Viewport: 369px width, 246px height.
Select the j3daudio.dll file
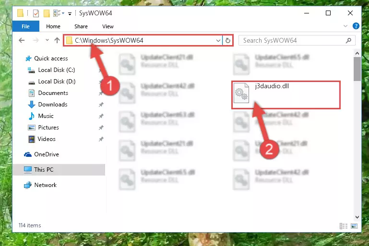286,95
